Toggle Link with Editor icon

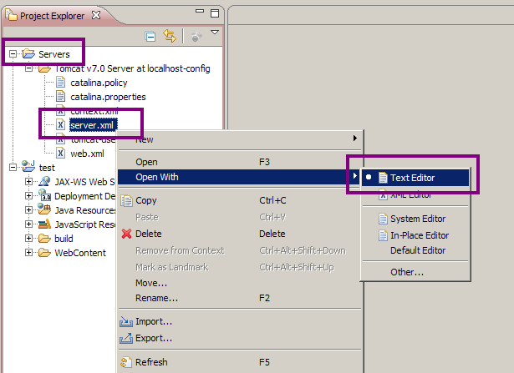170,36
